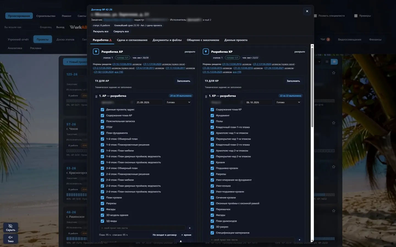Click the Тихо mute icon button

point(11,239)
